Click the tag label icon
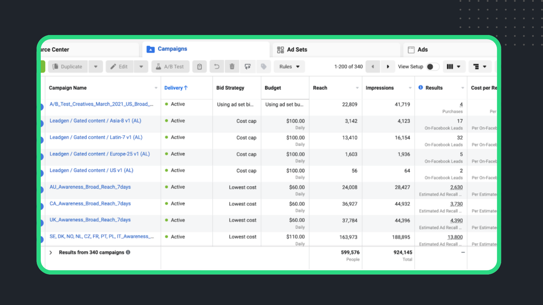Screen dimensions: 543x305 tap(264, 67)
